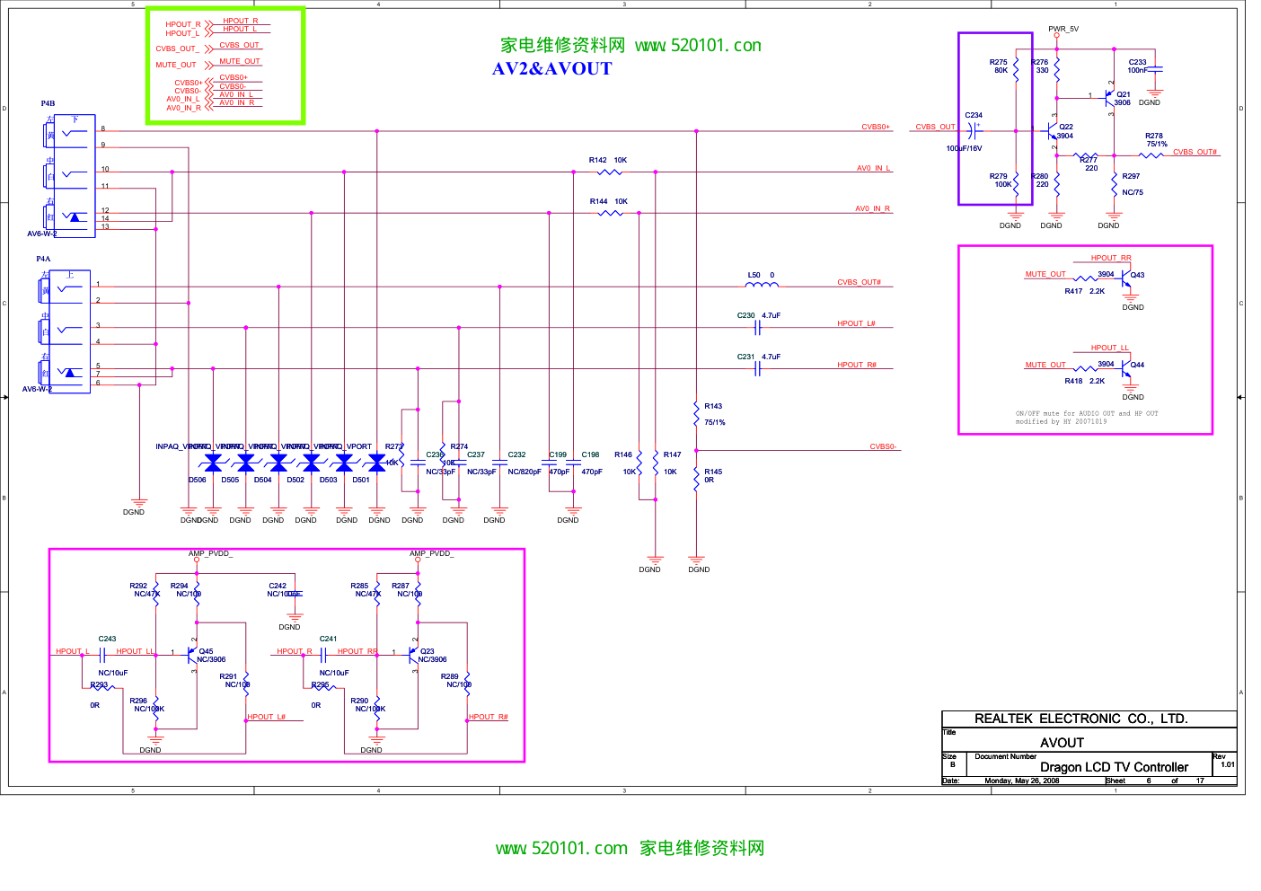This screenshot has width=1261, height=891.
Task: Select resistor label R146
Action: (x=623, y=454)
